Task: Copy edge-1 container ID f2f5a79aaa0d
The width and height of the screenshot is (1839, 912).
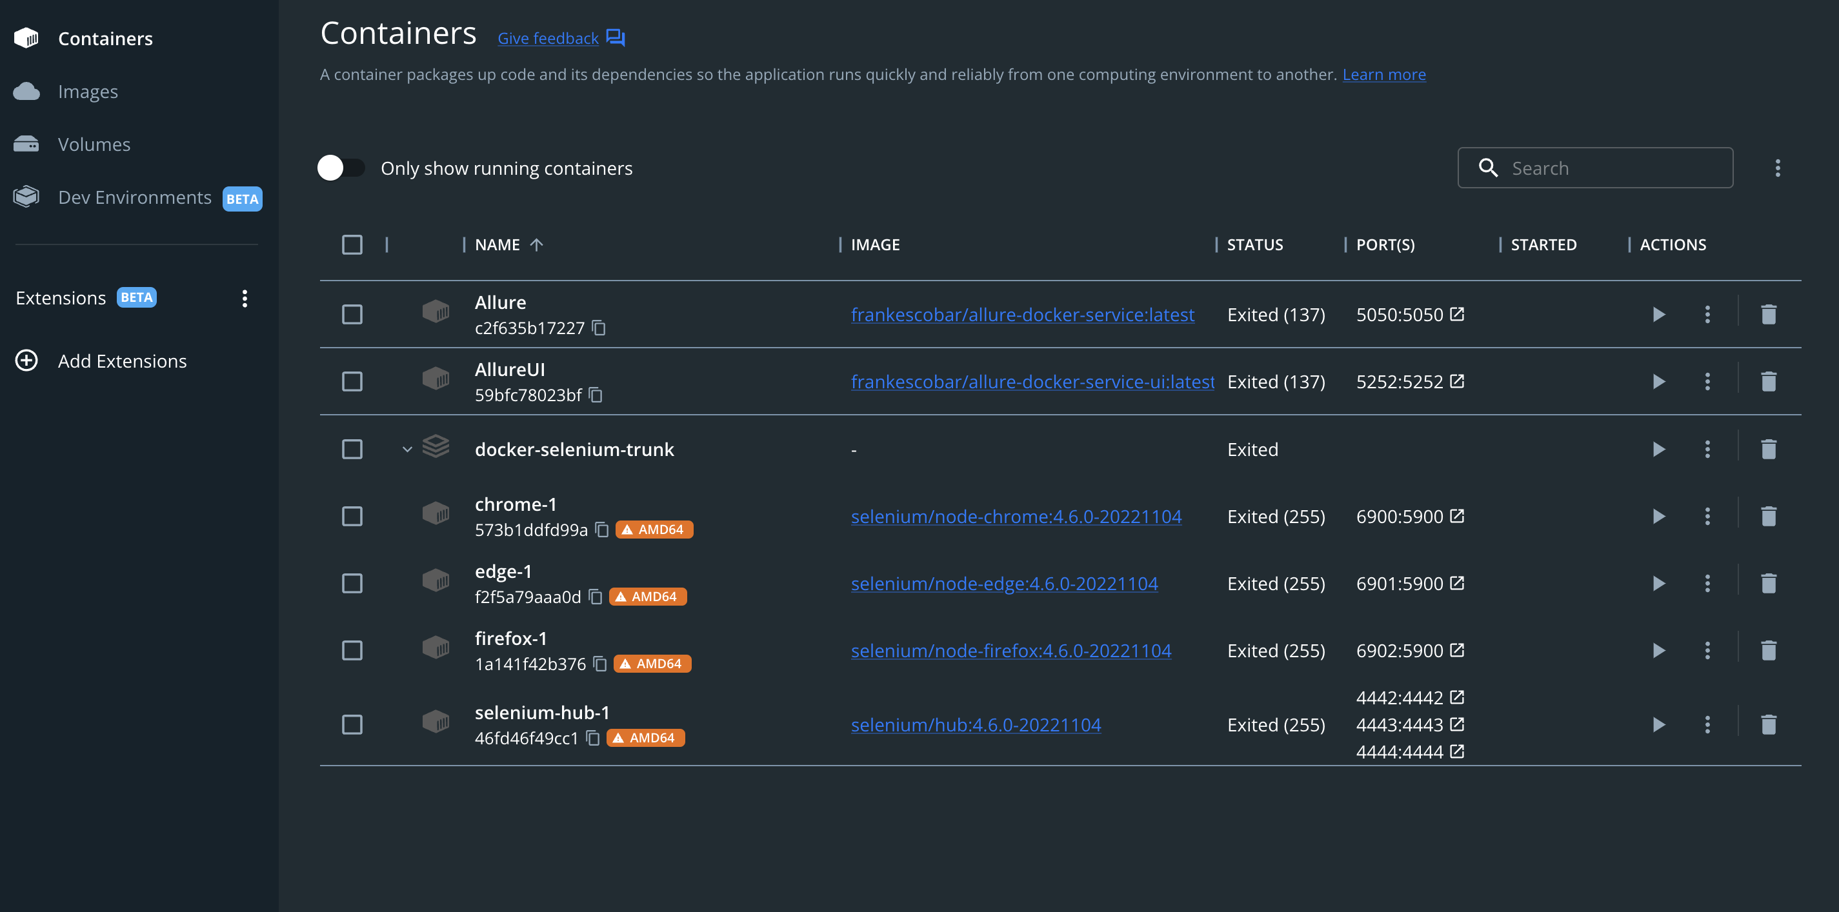Action: (x=596, y=597)
